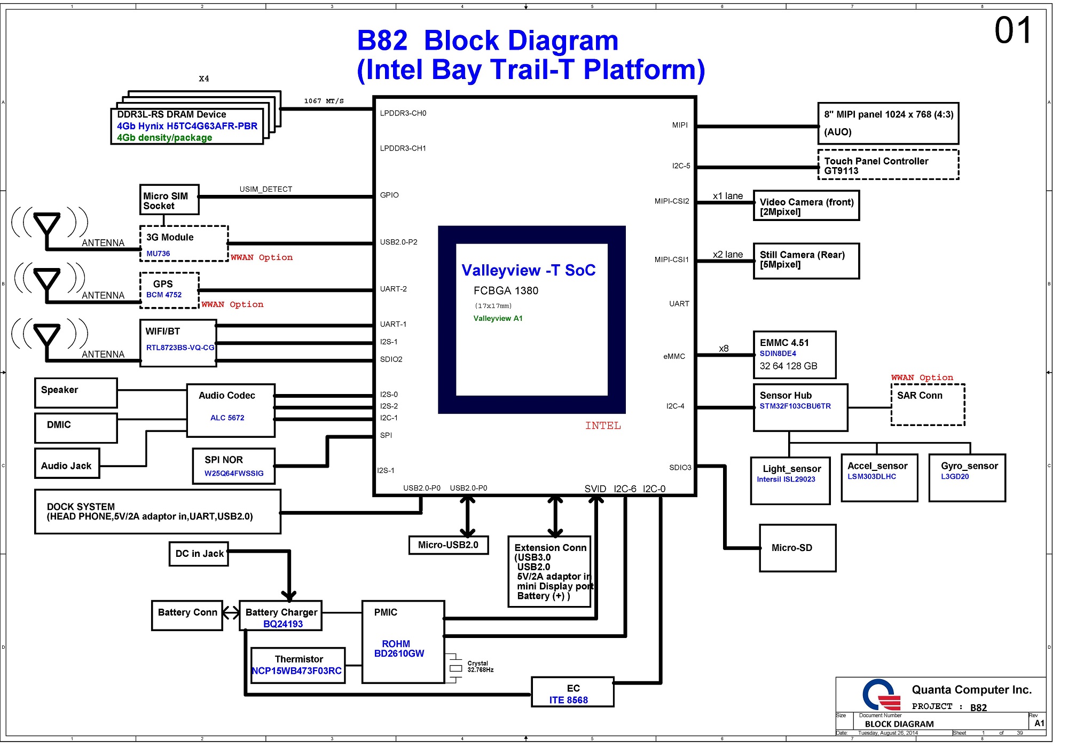Click the Battery Conn double-arrow connector

point(231,612)
